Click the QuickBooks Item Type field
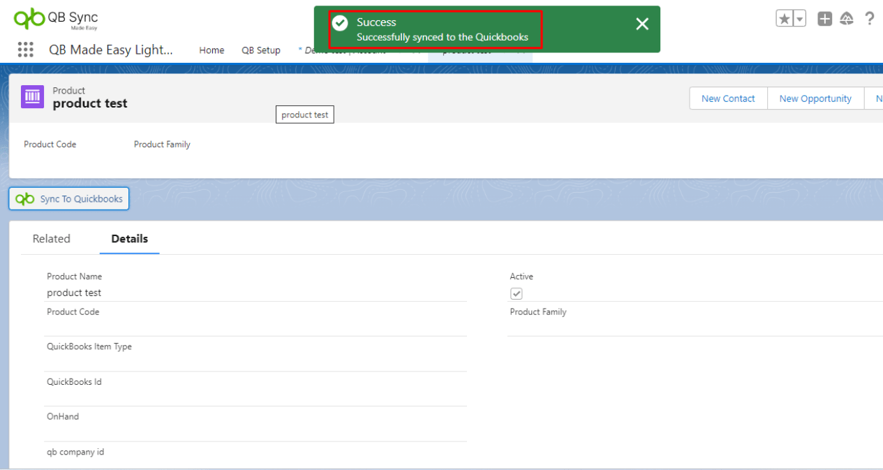The width and height of the screenshot is (883, 470). tap(255, 354)
